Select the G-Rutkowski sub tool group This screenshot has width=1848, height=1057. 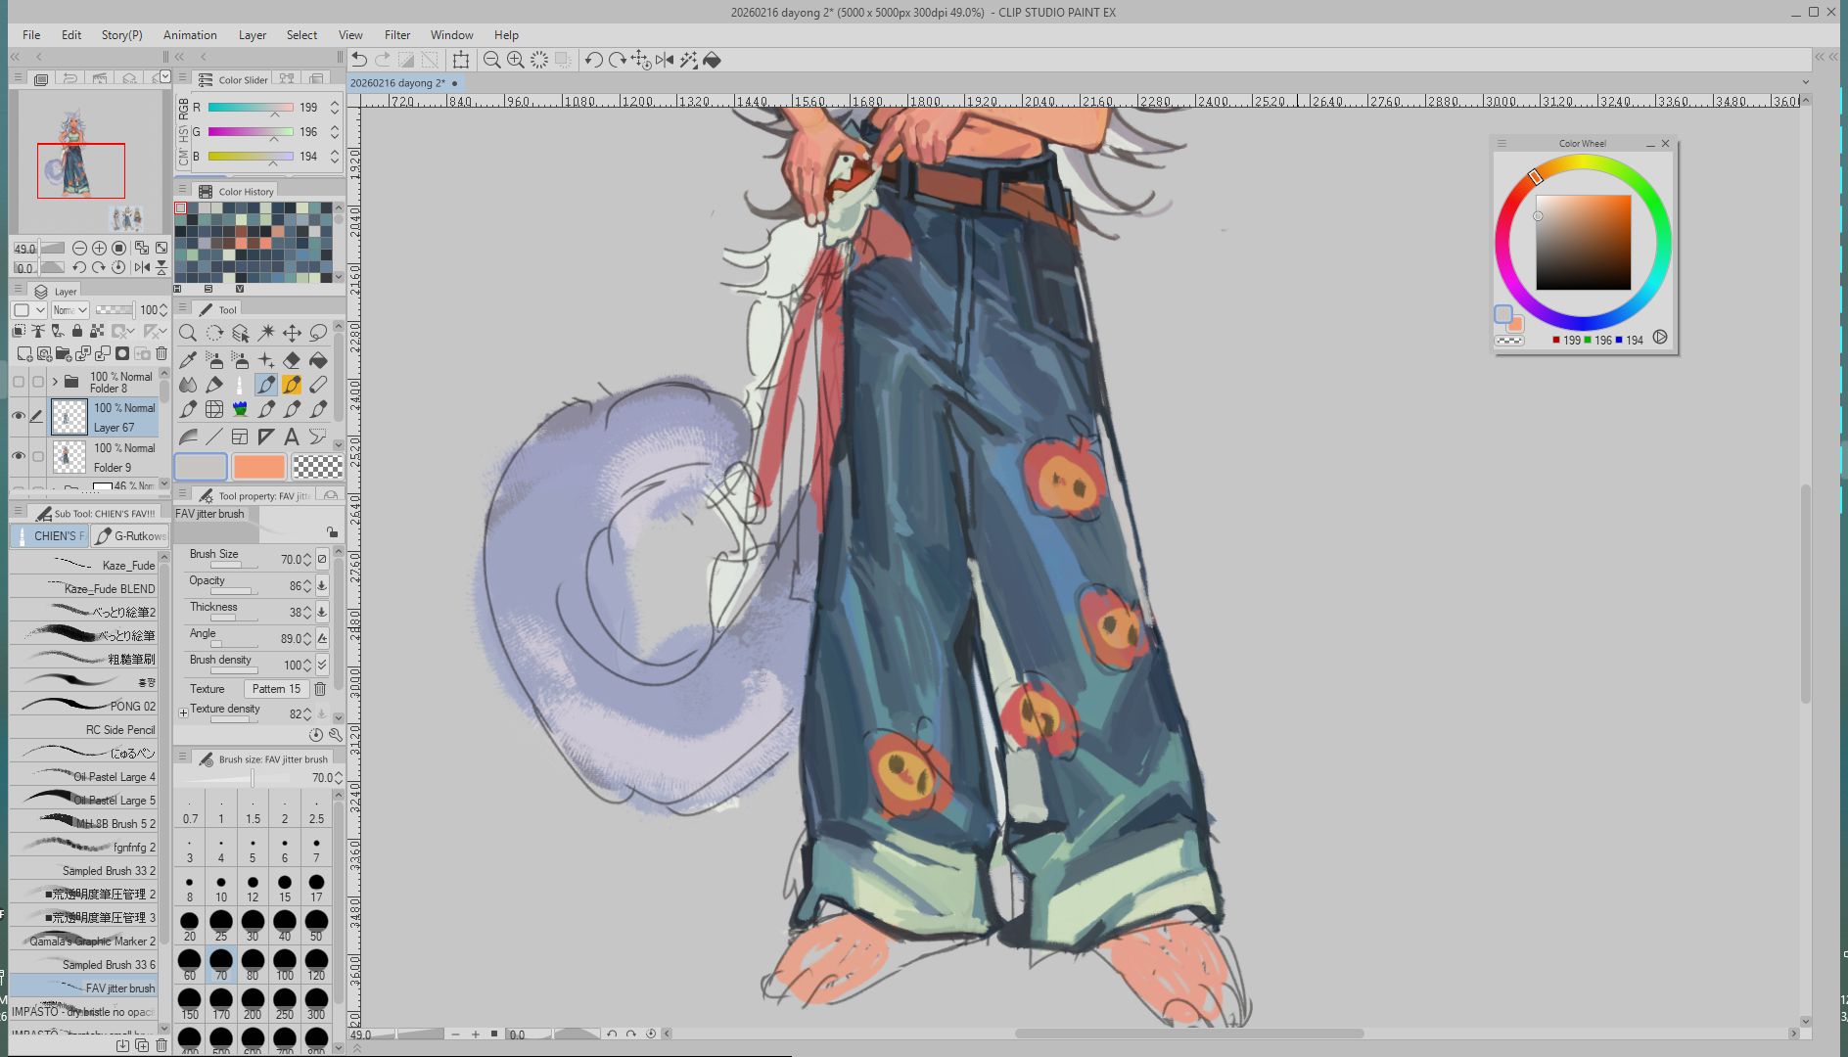[130, 536]
